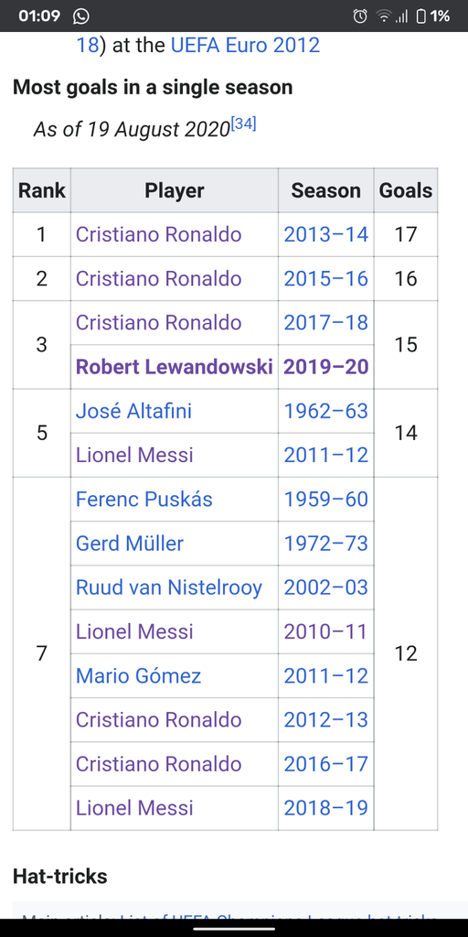The width and height of the screenshot is (468, 937).
Task: Open the 1962–63 season link
Action: (x=326, y=411)
